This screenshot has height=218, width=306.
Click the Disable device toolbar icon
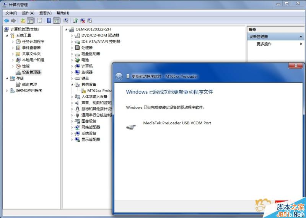coord(90,21)
